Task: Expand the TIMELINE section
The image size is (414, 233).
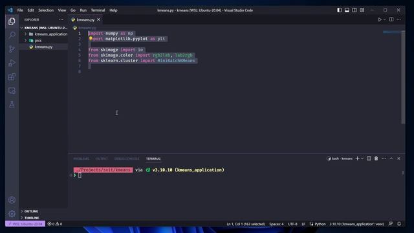Action: coord(32,217)
